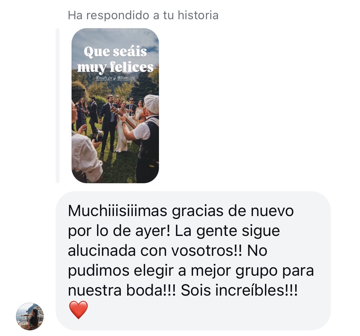Tap the 'Que seáis muy felices' story title
The image size is (360, 336).
point(115,59)
